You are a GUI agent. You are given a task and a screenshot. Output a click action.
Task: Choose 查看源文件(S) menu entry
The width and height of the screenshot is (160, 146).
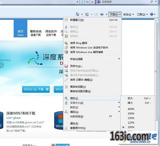coord(92,128)
